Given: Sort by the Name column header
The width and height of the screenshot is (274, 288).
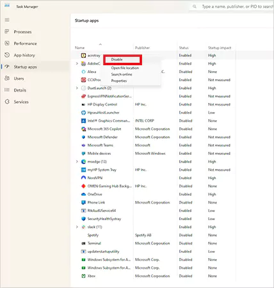Looking at the screenshot, I should click(x=79, y=48).
